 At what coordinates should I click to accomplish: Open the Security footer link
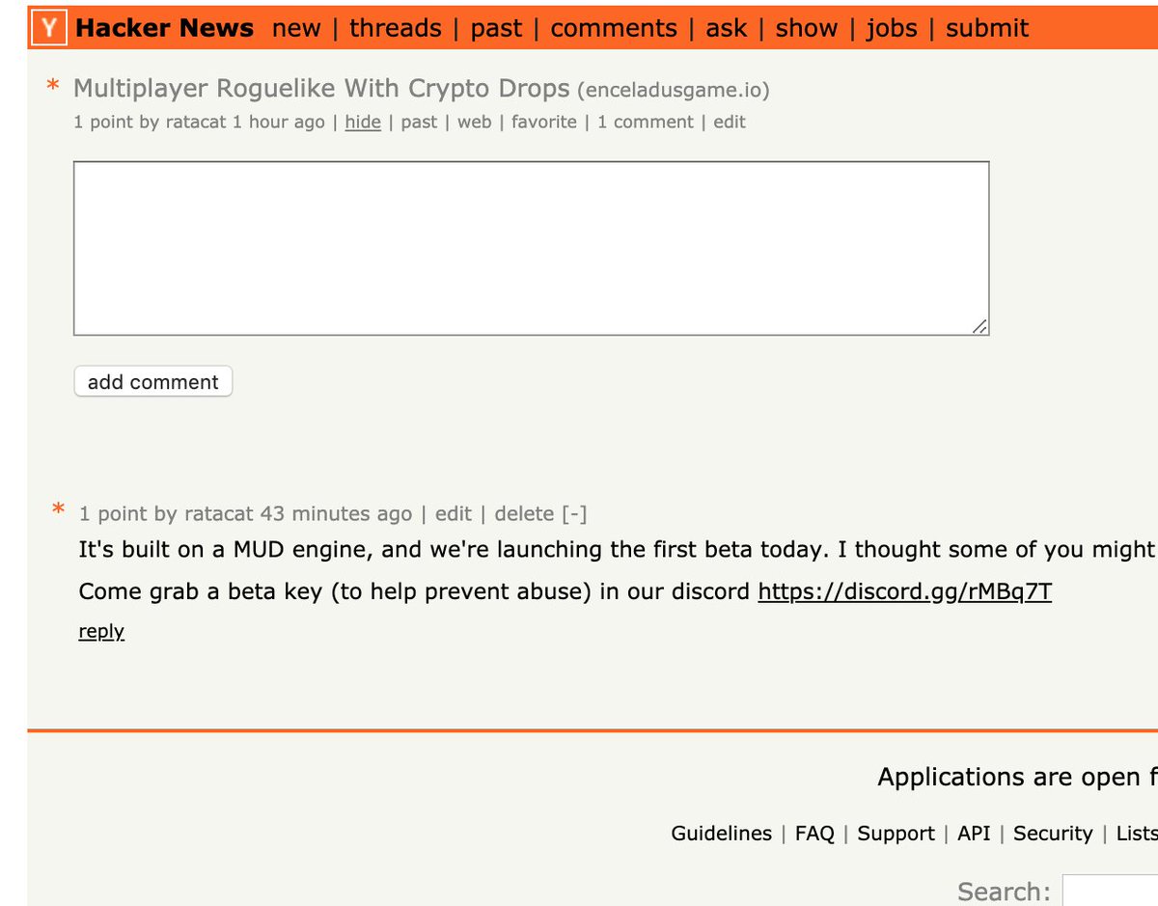[x=1053, y=833]
